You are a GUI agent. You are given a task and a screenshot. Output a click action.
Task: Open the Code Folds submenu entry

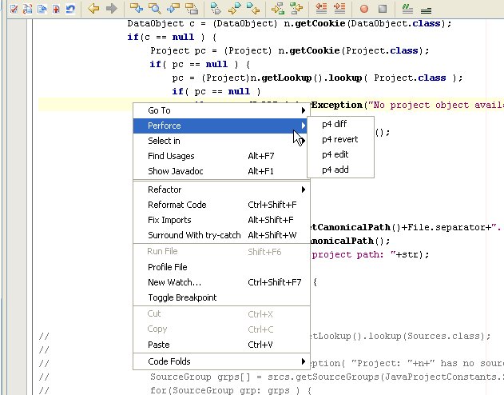(221, 361)
